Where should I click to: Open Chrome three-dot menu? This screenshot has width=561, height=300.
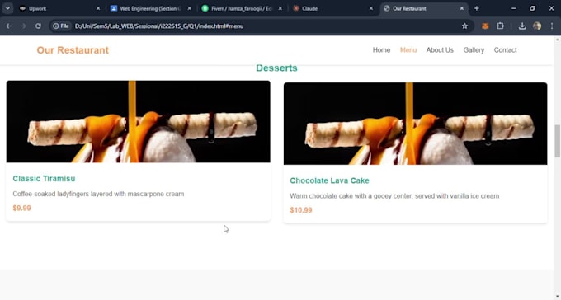[x=552, y=26]
